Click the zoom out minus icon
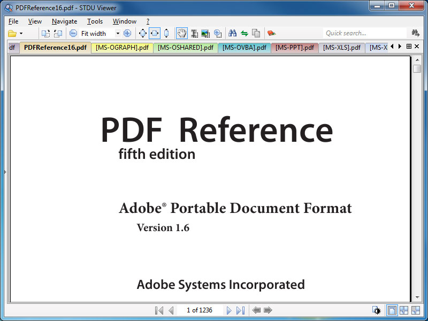The height and width of the screenshot is (321, 428). (73, 33)
